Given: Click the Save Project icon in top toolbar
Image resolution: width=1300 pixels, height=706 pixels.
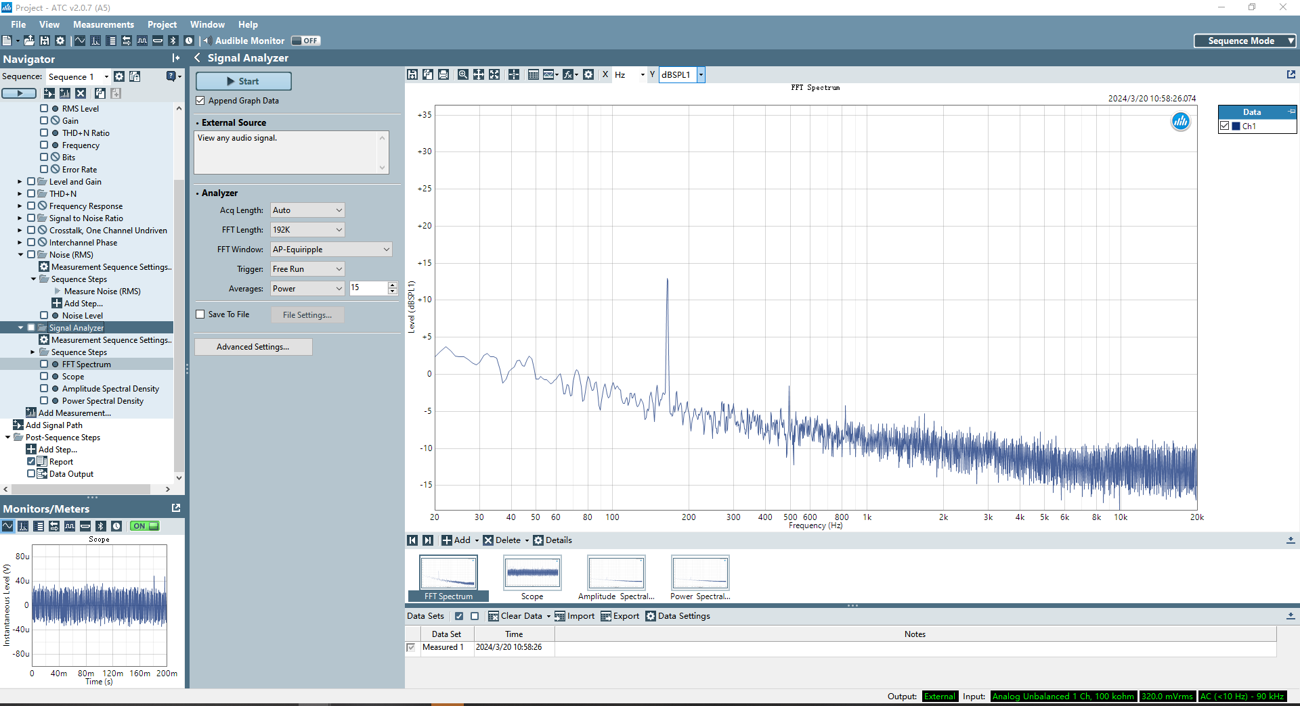Looking at the screenshot, I should point(45,41).
